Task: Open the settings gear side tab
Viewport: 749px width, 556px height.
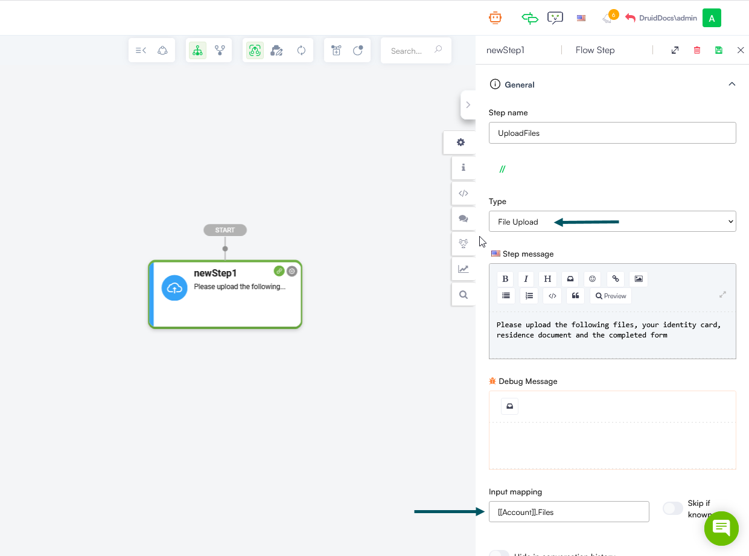Action: tap(461, 142)
